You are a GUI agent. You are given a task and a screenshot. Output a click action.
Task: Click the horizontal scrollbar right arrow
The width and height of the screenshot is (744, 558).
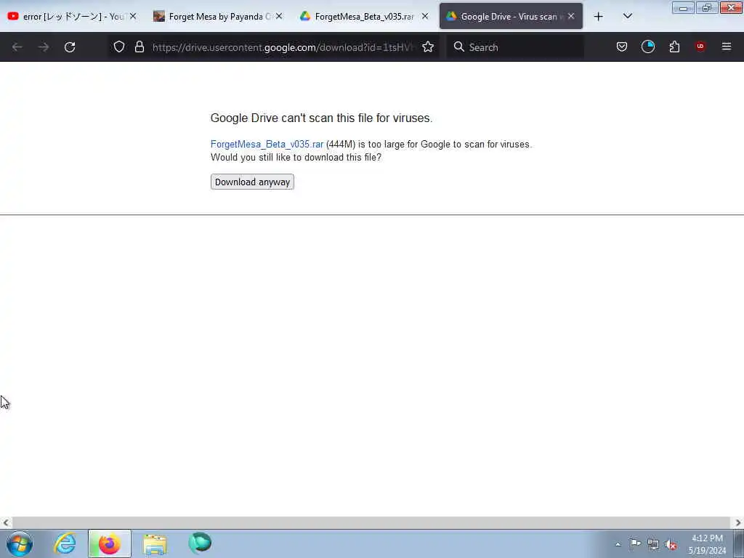(x=738, y=523)
